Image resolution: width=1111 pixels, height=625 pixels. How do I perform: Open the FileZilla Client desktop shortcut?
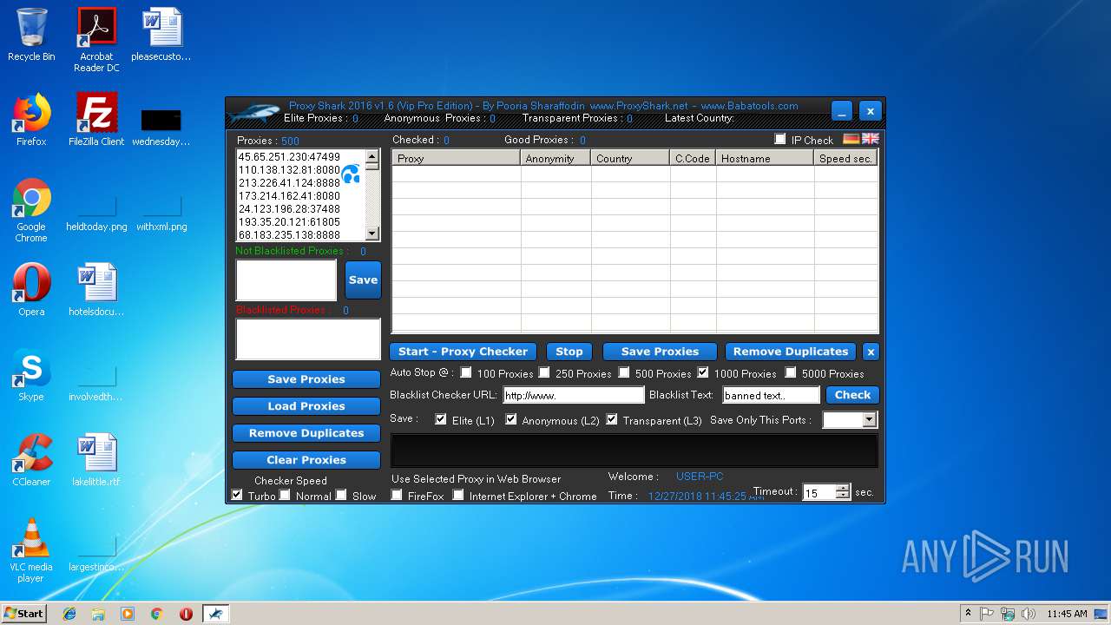pos(96,120)
